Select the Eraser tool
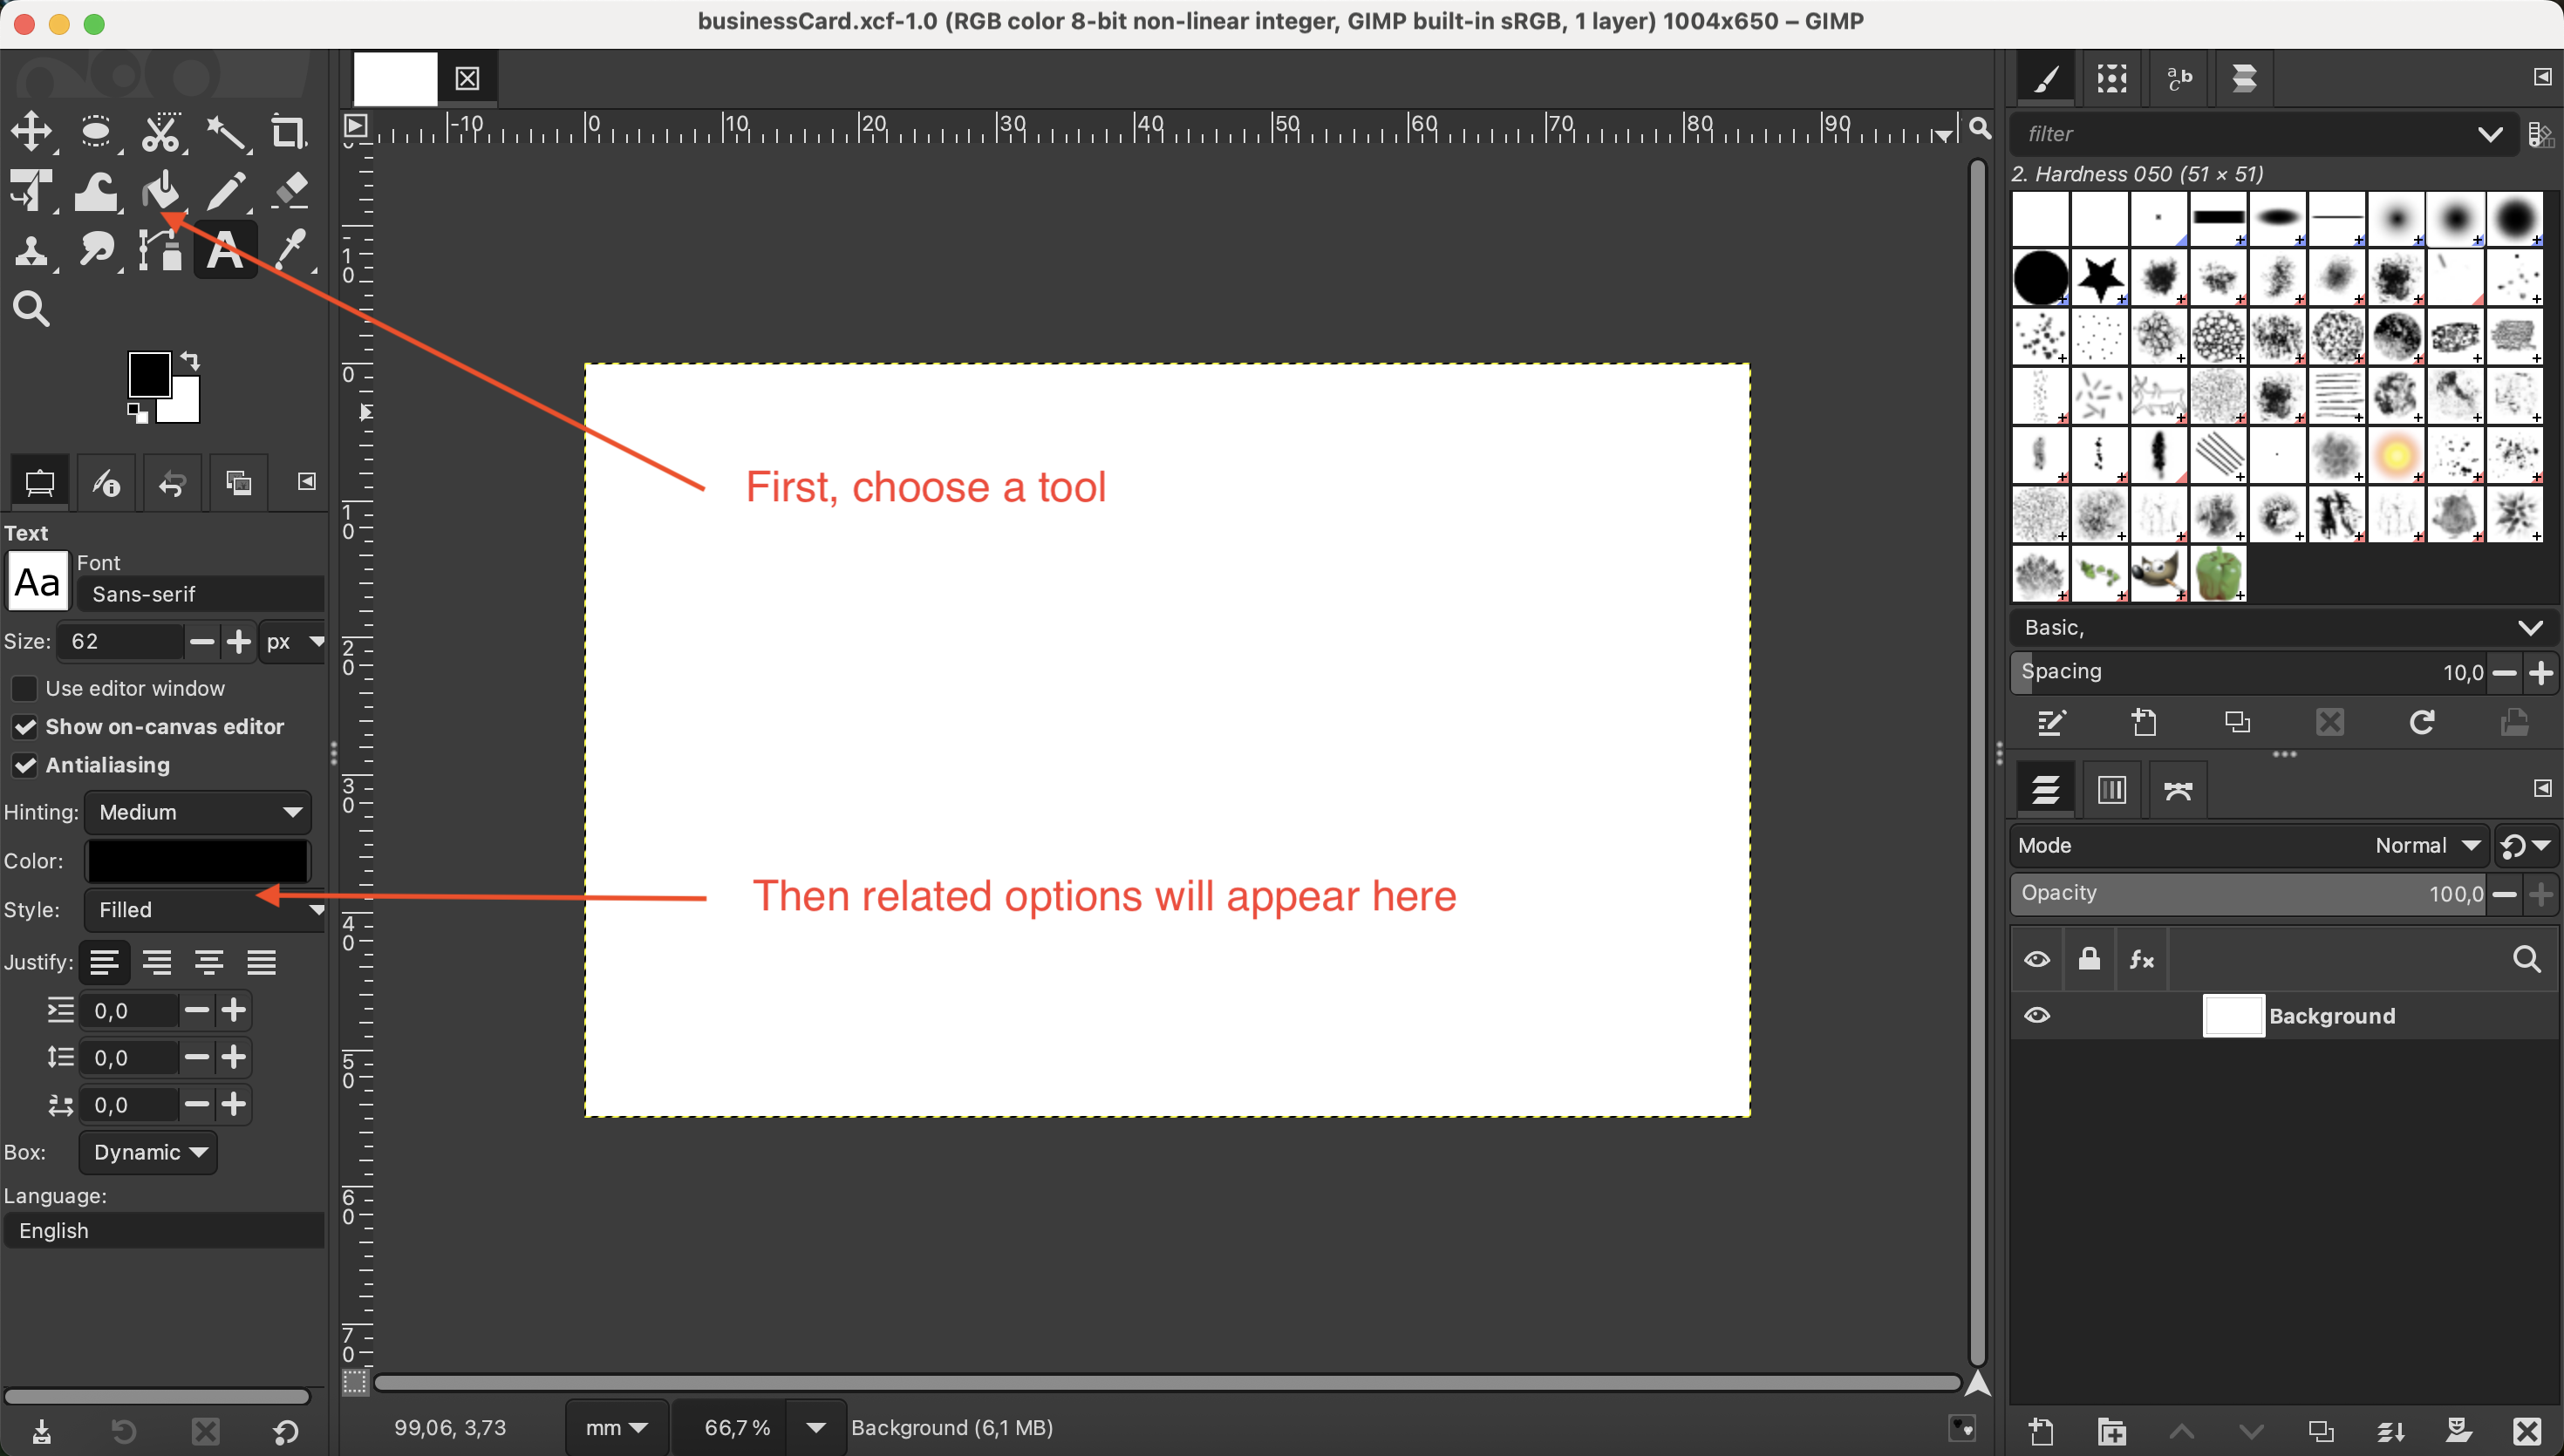Screen dimensions: 2564x1456 pyautogui.click(x=290, y=190)
